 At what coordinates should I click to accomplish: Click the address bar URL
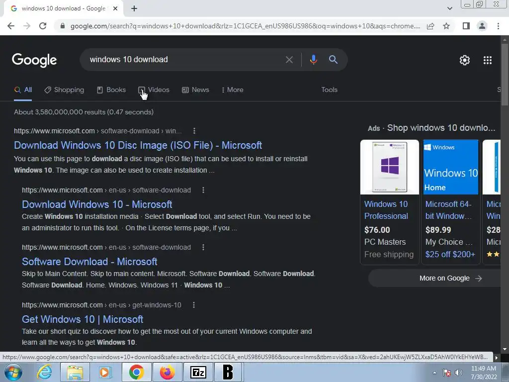click(x=245, y=26)
